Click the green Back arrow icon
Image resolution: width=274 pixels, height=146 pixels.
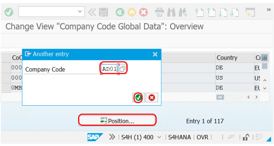point(120,12)
